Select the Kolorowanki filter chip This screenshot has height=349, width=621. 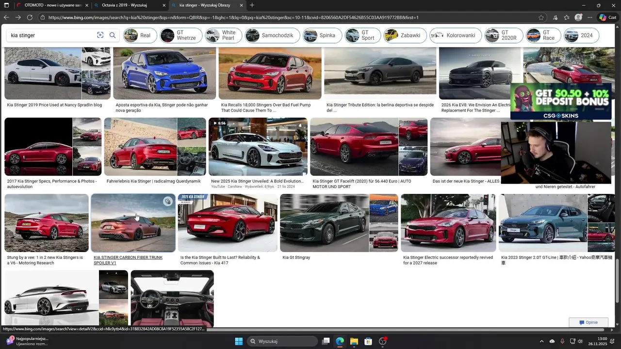point(456,35)
